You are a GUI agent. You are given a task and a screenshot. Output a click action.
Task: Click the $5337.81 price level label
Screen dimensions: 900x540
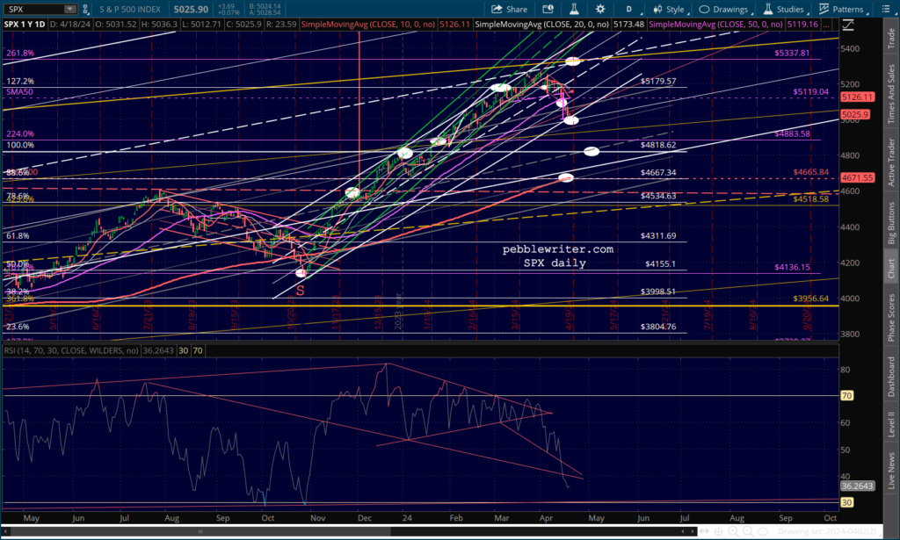pyautogui.click(x=792, y=53)
